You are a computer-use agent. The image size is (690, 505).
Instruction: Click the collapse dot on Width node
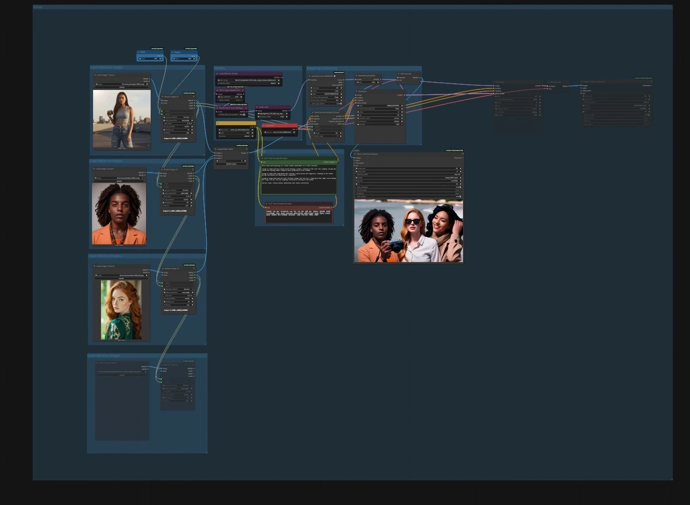point(139,52)
